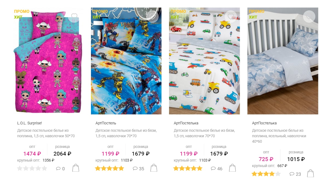
Task: Add L.O.L. Surprise bedding to favorites heart
Action: pos(74,16)
